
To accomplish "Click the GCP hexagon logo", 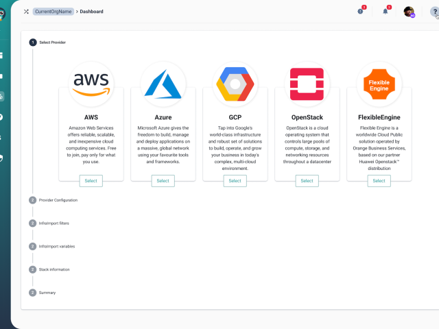I will (235, 84).
